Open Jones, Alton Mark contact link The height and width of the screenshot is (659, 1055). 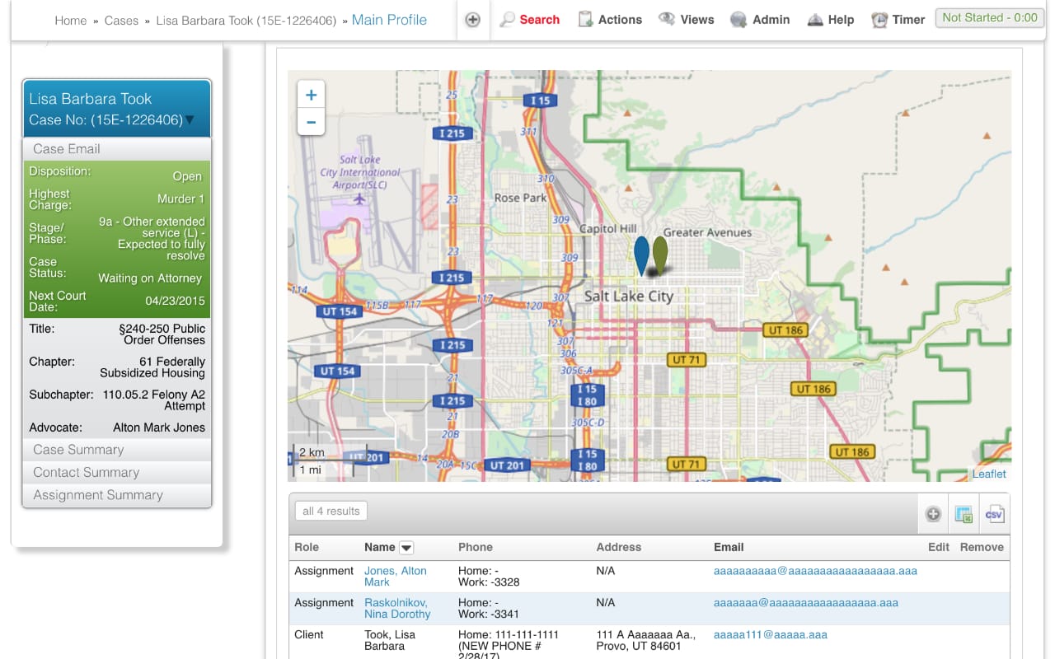[x=396, y=577]
